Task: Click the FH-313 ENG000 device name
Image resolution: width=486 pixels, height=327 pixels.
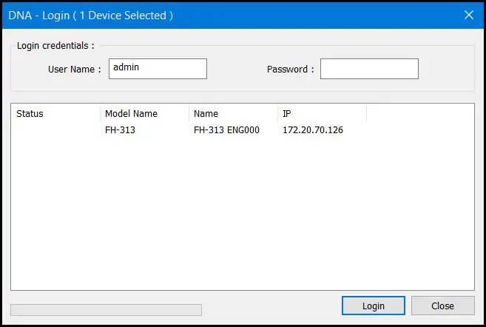Action: coord(226,130)
